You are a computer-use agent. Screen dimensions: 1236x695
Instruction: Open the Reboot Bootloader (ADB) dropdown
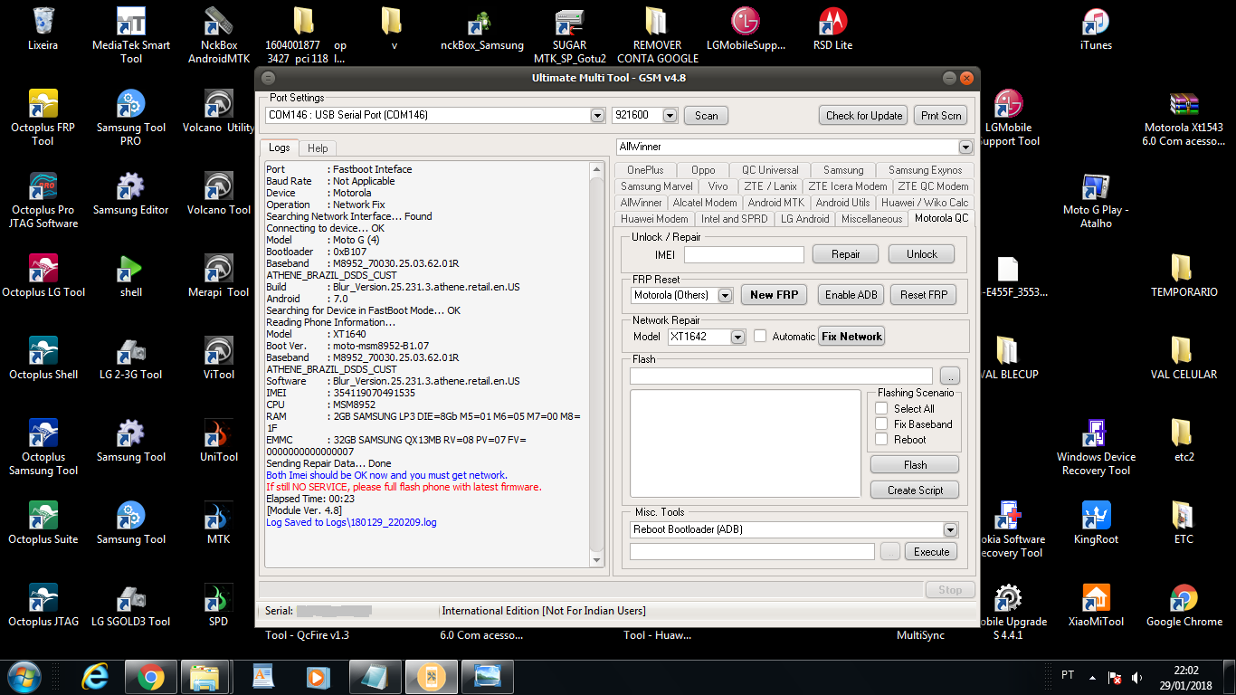pos(950,529)
